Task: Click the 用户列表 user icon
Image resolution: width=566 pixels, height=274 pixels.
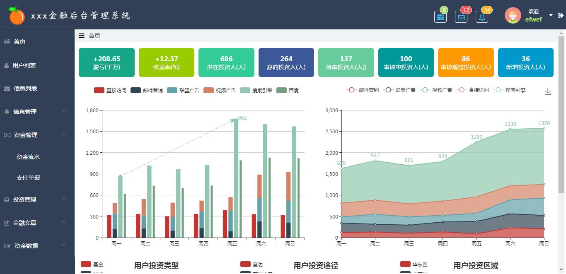Action: click(7, 65)
